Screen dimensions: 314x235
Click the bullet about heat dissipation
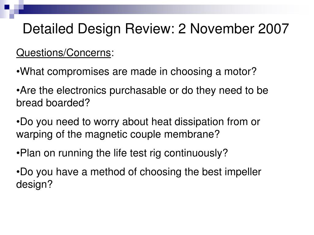(138, 128)
